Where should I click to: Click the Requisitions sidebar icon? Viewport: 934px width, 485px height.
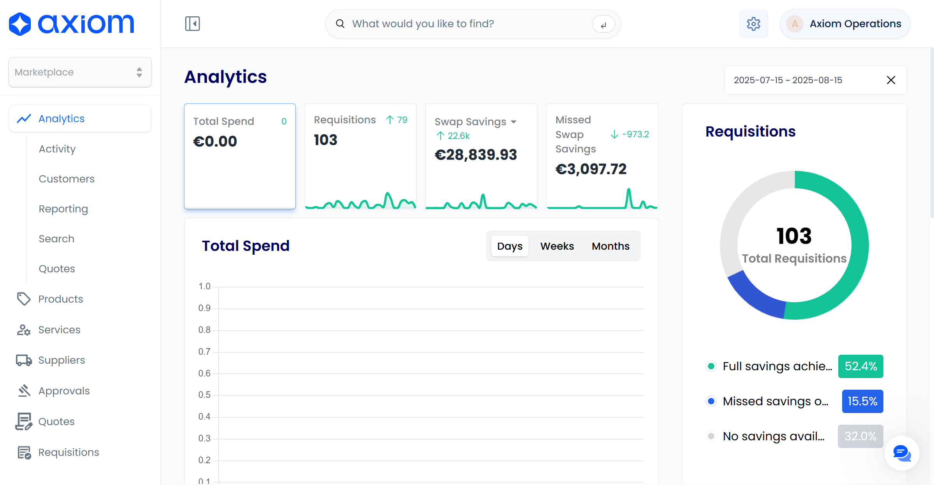[23, 452]
